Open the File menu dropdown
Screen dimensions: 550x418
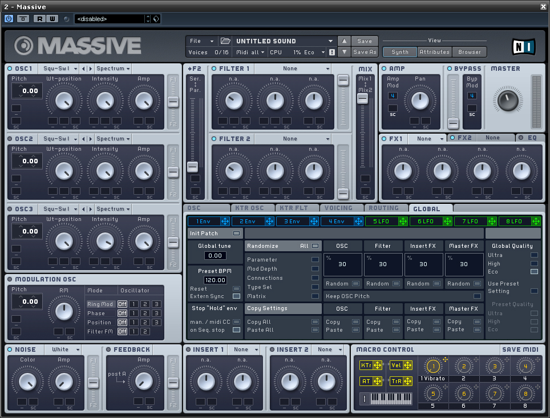point(201,41)
